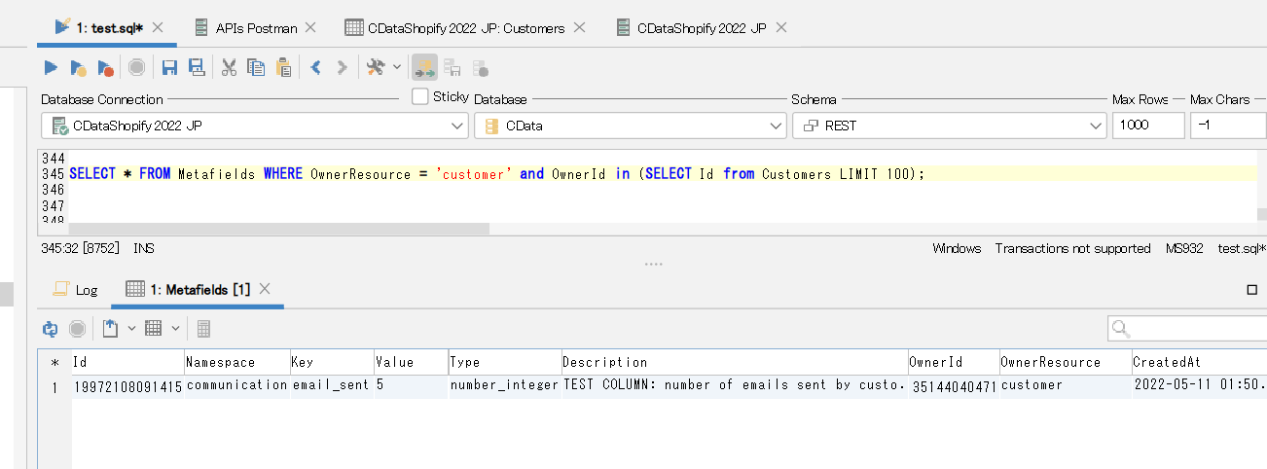Toggle the highlighted auto-commit toolbar button
The width and height of the screenshot is (1267, 469).
tap(424, 67)
